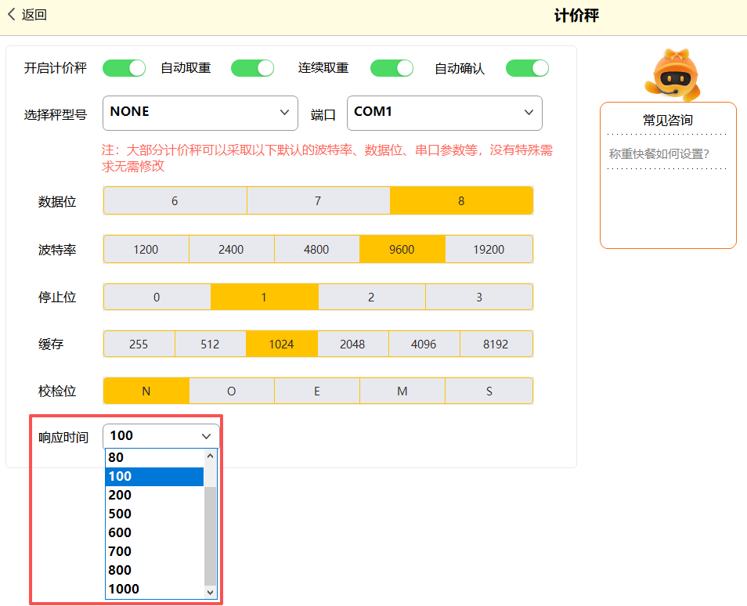Open the 称重快餐如何设置 help link
The height and width of the screenshot is (606, 747).
[659, 154]
